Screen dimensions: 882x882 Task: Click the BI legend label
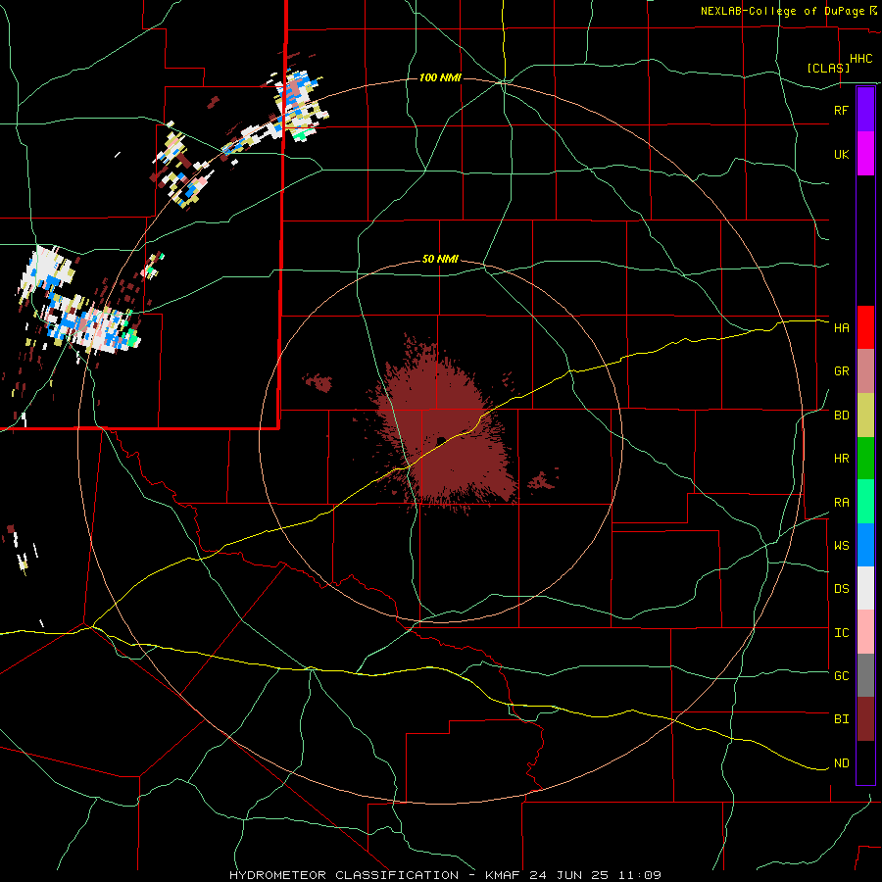(841, 719)
